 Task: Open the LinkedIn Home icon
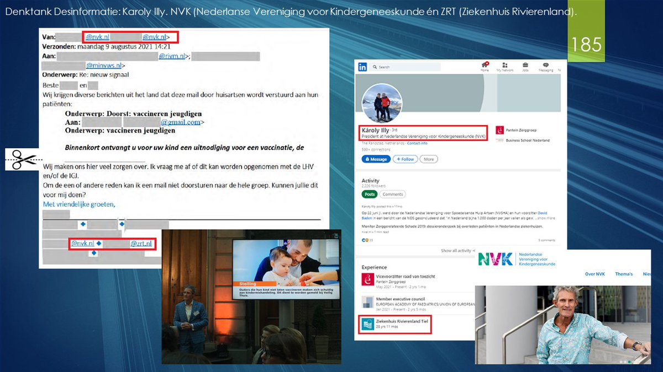point(485,66)
